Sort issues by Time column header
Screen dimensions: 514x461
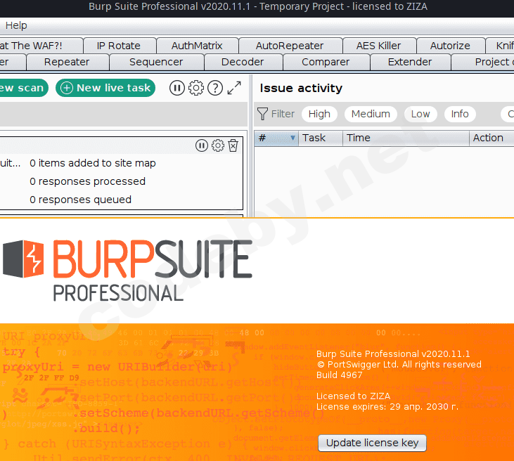pyautogui.click(x=406, y=138)
